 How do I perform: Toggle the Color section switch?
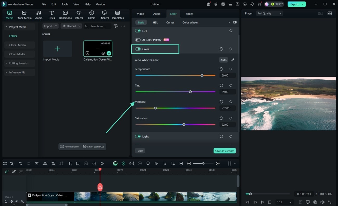coord(138,49)
